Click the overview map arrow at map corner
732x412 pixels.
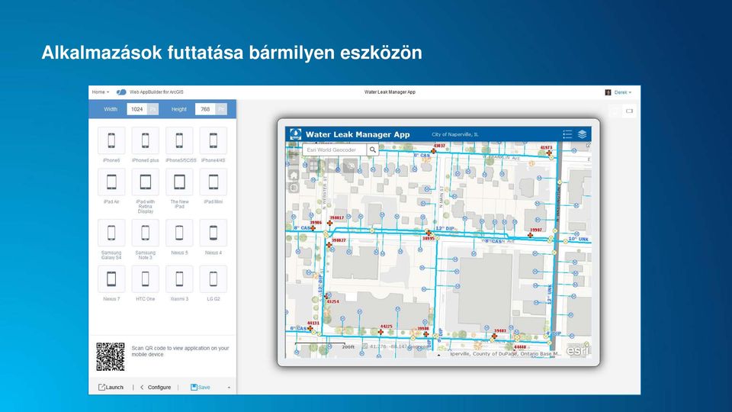click(588, 145)
